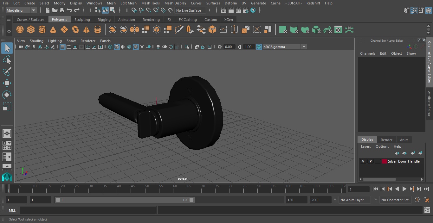This screenshot has height=223, width=433.
Task: Create a polygon pipe from the shelf
Action: coord(98,30)
